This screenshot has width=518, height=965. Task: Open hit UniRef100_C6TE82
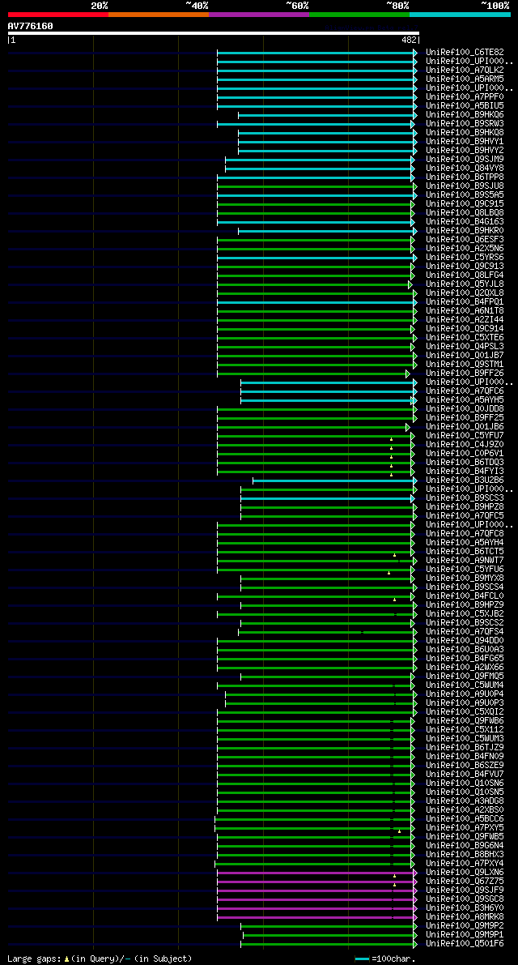[465, 53]
